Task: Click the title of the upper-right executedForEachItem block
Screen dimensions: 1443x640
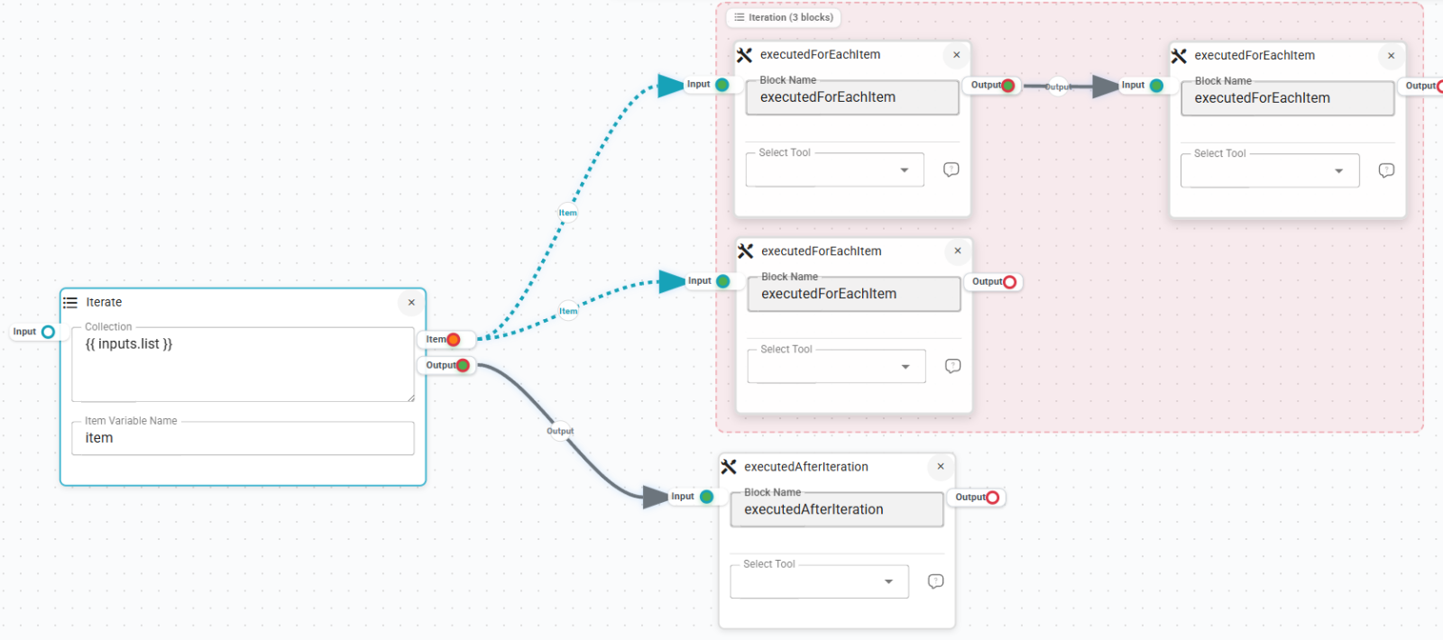Action: coord(1255,56)
